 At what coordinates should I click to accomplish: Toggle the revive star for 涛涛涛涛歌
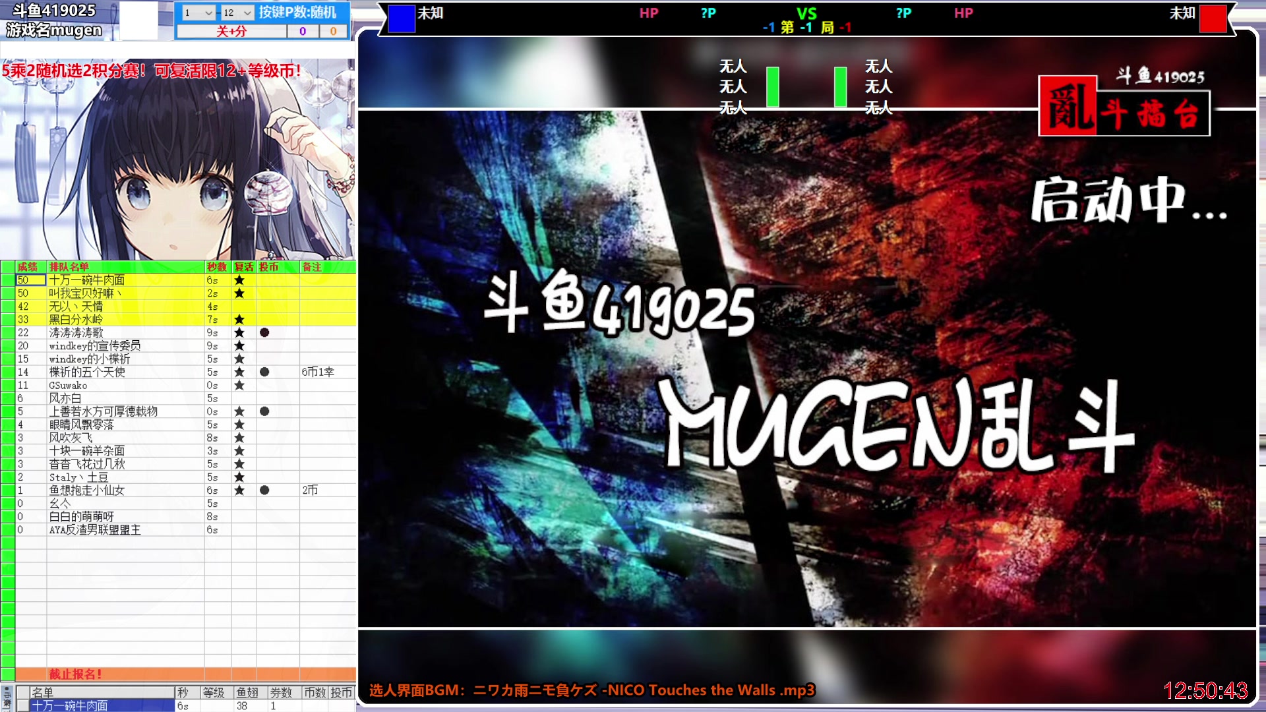239,333
